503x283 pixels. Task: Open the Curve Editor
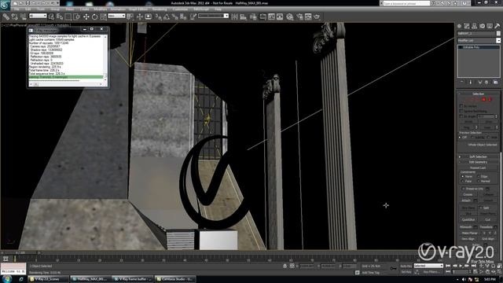coord(271,17)
